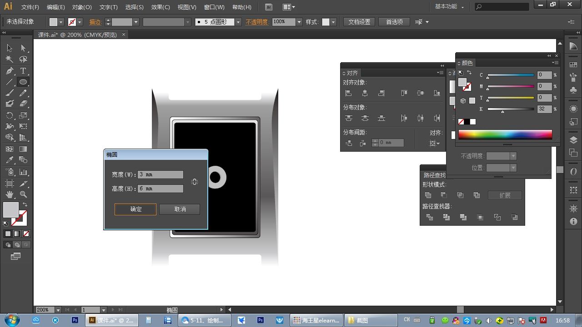Screen dimensions: 582x327
Task: Enable Draw Normal mode
Action: 8,245
